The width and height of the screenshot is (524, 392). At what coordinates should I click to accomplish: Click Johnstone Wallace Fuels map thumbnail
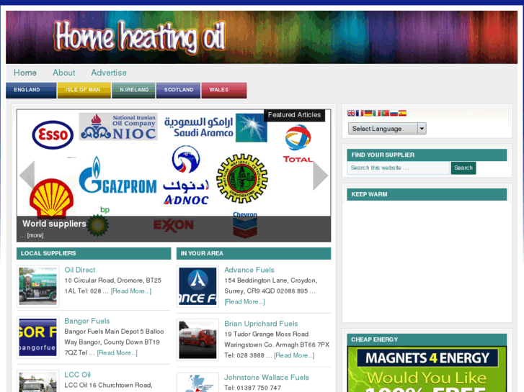coord(197,383)
